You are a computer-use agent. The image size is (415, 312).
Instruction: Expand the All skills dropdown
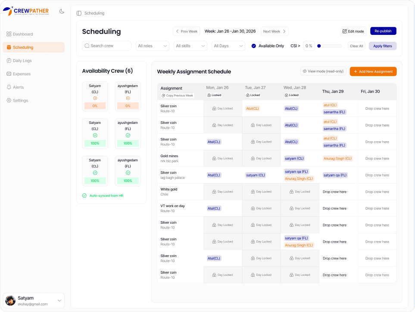pyautogui.click(x=190, y=46)
